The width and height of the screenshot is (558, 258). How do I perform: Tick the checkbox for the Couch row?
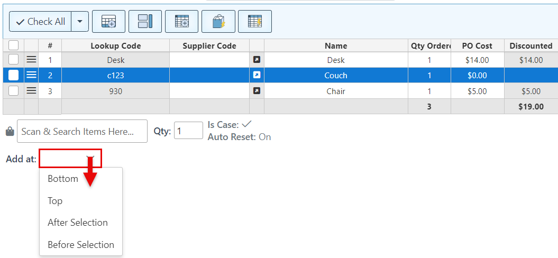[14, 75]
